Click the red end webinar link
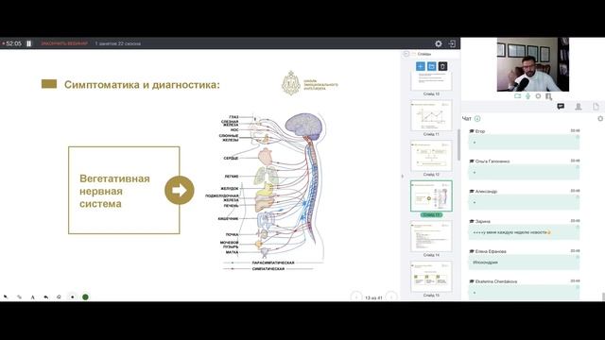The image size is (605, 340). 64,43
